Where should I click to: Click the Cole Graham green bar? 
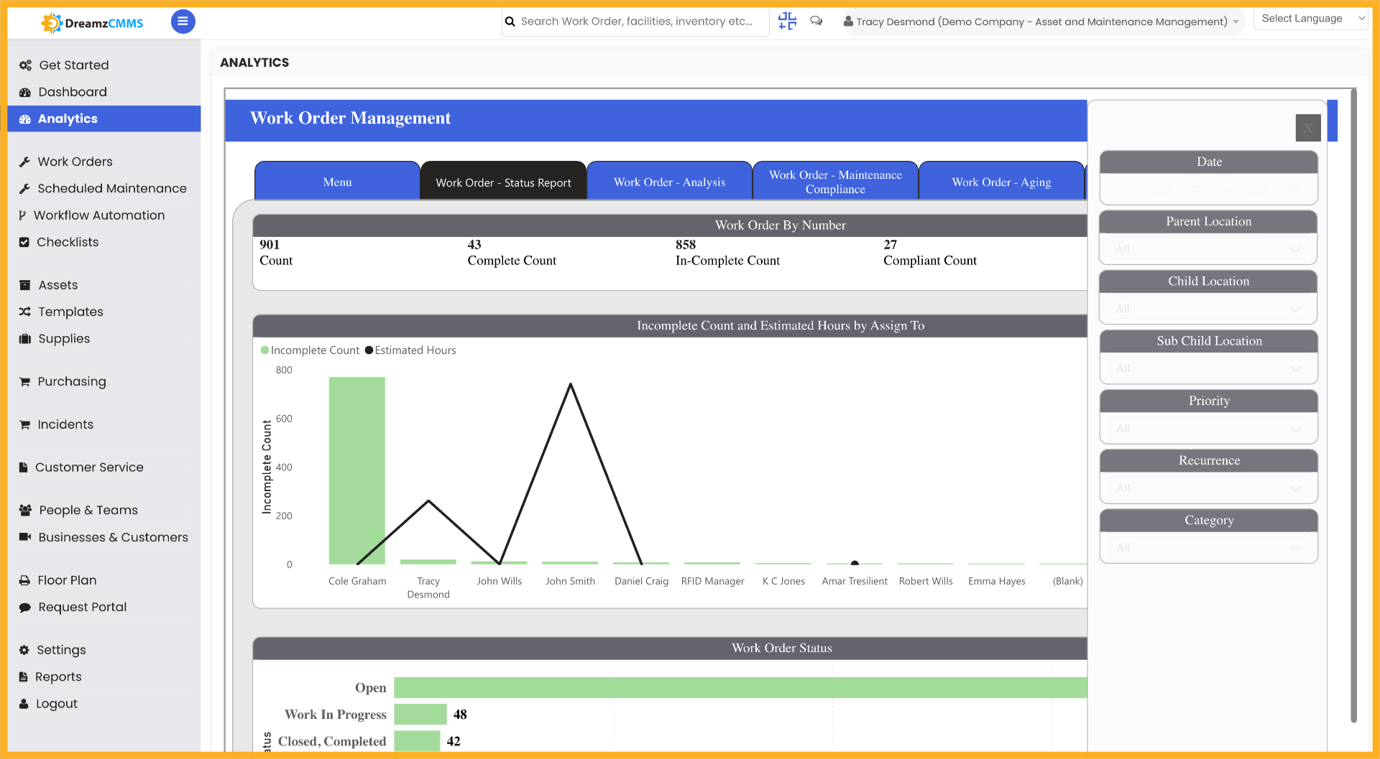(x=357, y=470)
